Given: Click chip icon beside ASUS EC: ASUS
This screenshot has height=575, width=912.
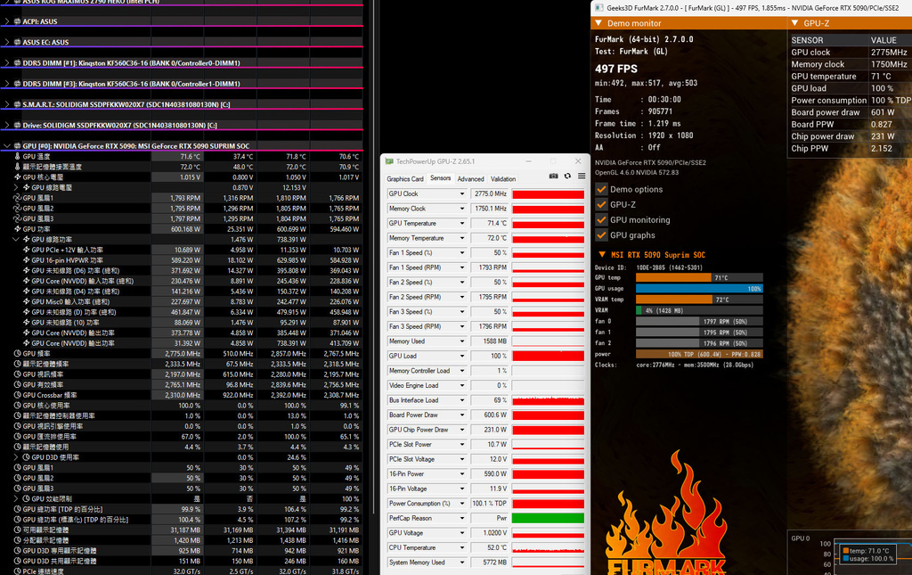Looking at the screenshot, I should [18, 43].
